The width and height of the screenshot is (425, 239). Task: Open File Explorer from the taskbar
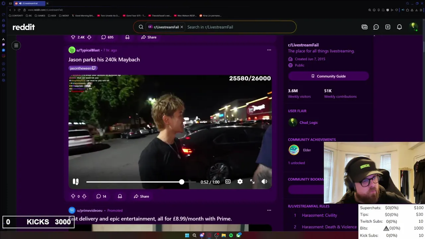click(224, 235)
